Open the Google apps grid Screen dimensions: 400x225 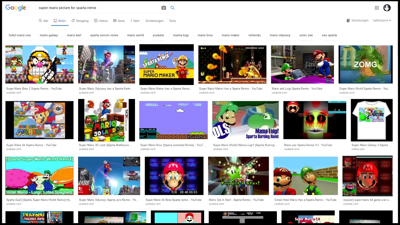pos(377,8)
